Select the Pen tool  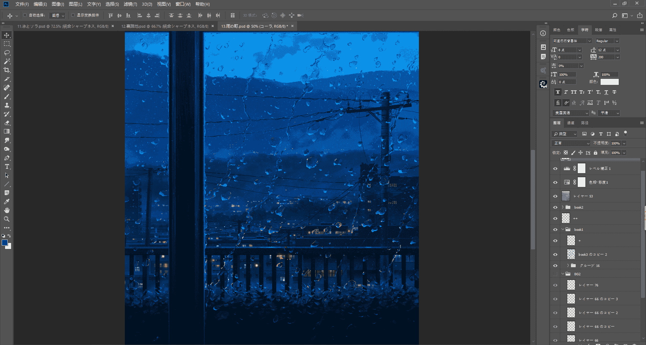(x=7, y=158)
